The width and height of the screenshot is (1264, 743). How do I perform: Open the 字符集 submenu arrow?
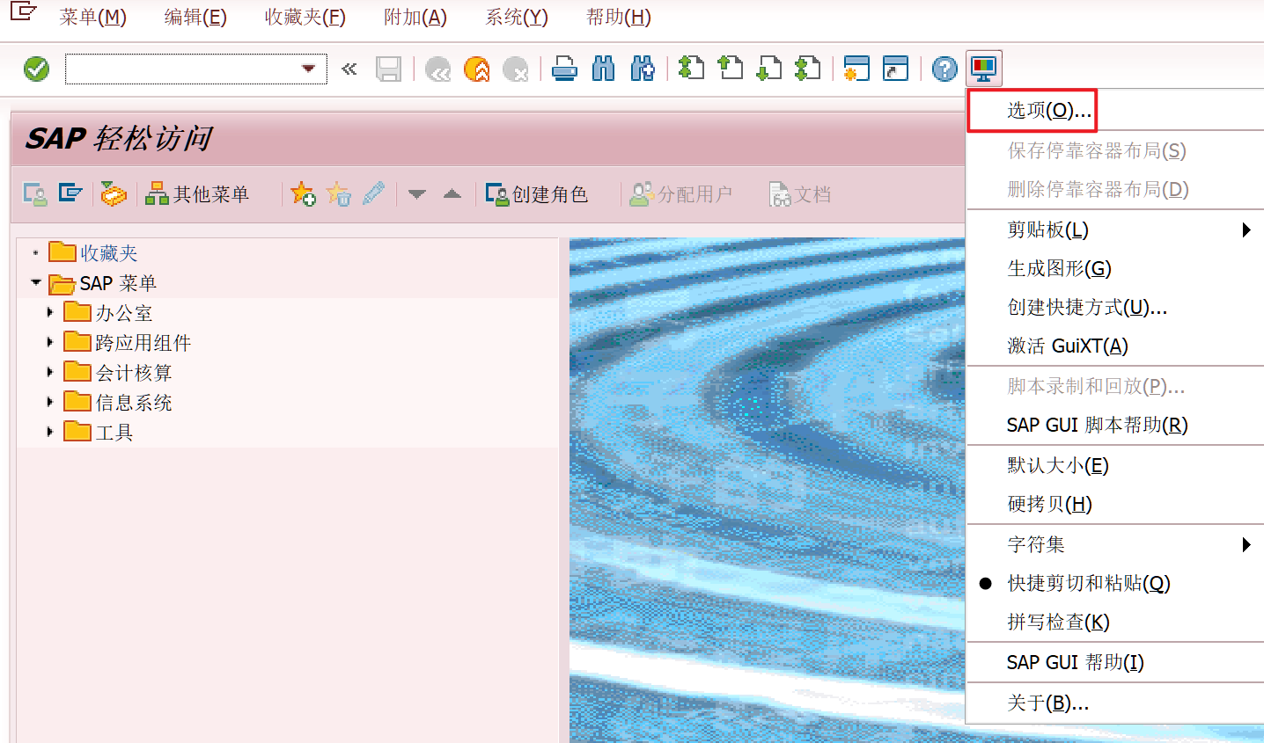click(x=1246, y=544)
